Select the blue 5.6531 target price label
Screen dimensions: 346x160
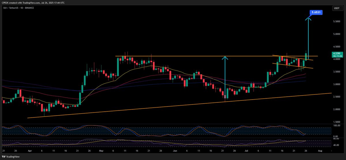tap(316, 12)
